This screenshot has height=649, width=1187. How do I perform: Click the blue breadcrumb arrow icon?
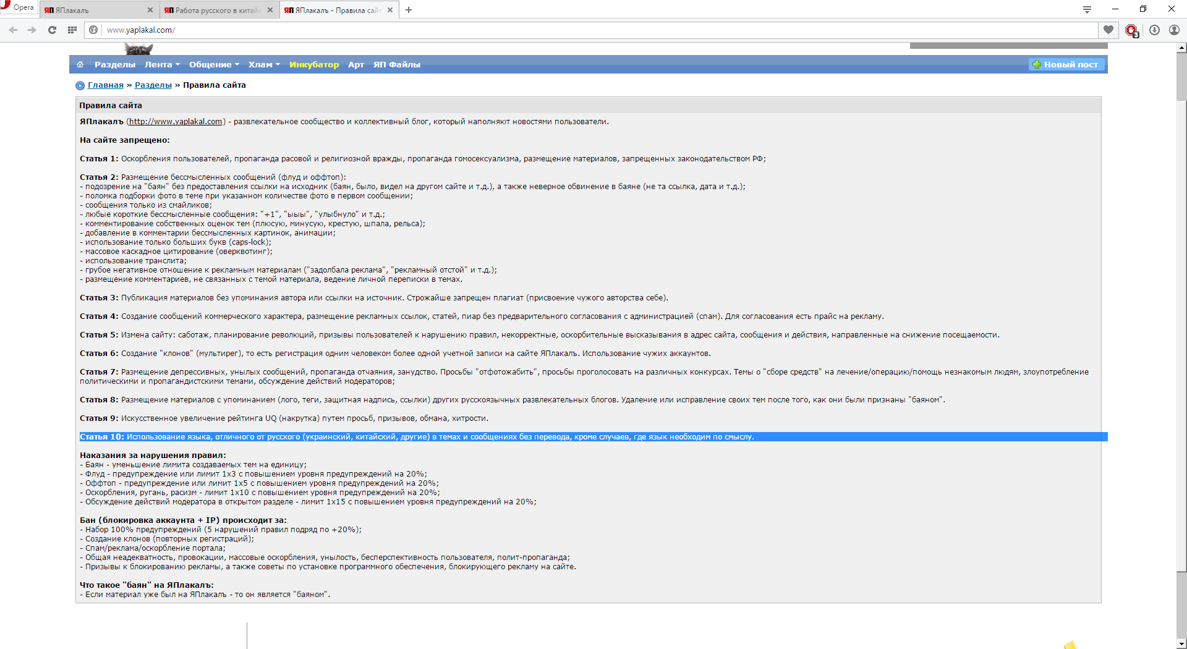click(80, 85)
